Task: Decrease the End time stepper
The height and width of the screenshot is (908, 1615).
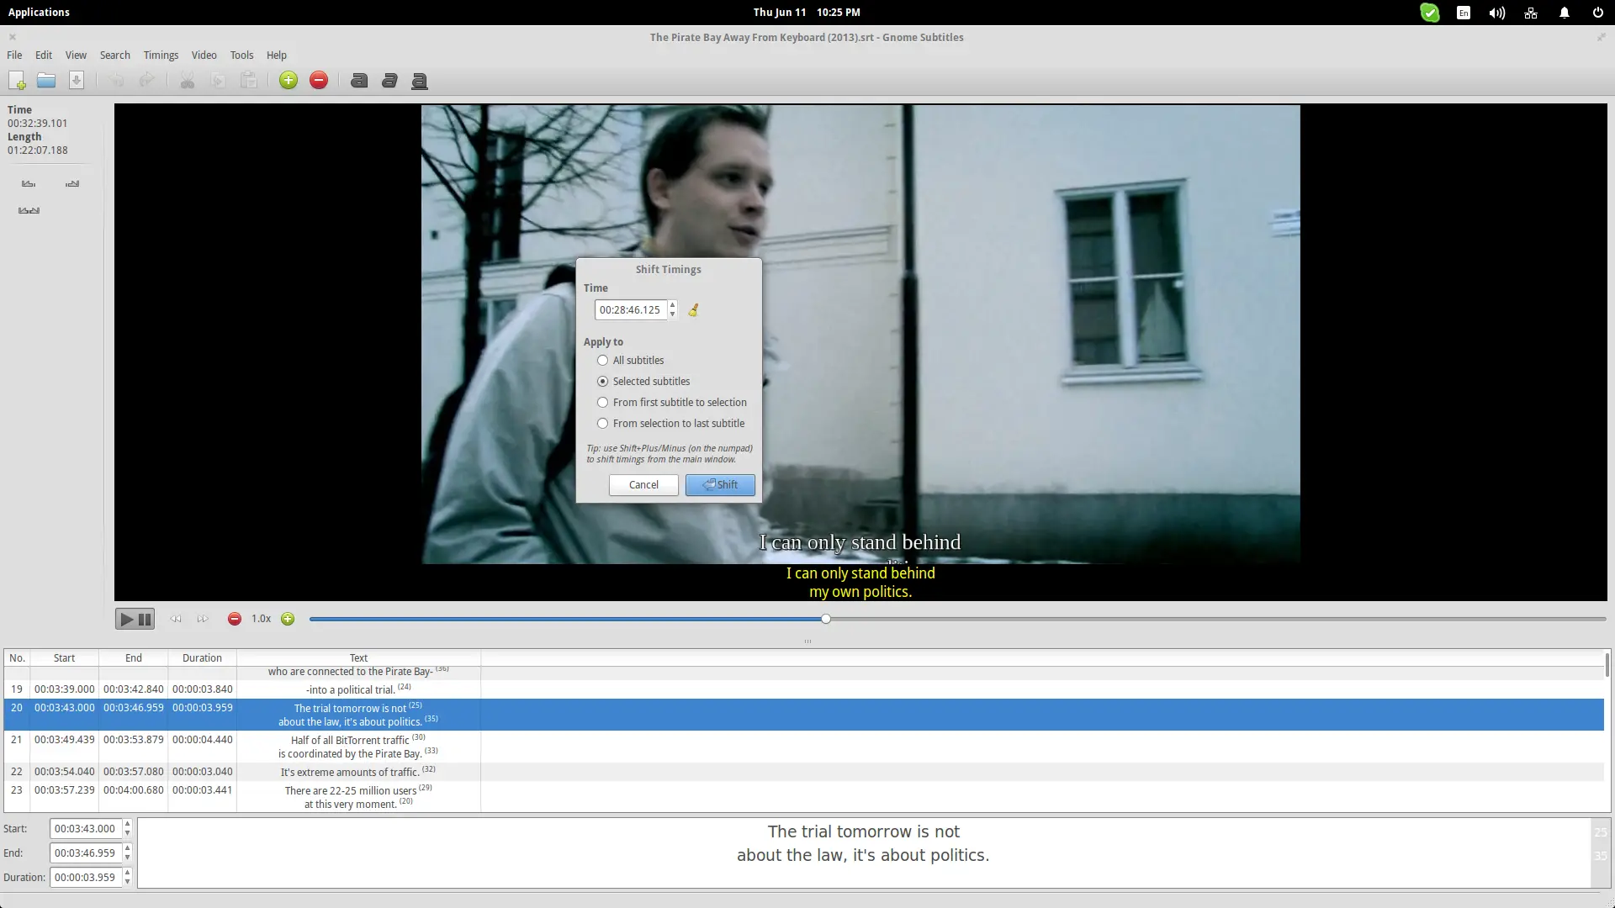Action: [127, 858]
